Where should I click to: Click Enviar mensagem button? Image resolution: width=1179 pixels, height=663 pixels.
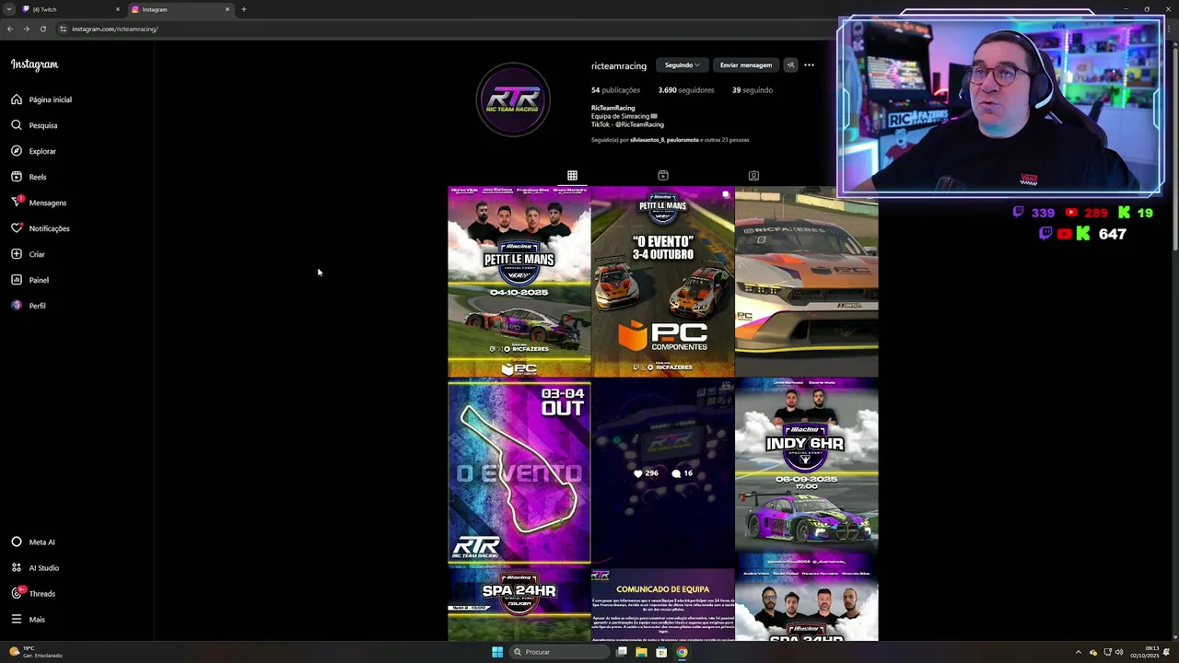click(x=746, y=65)
